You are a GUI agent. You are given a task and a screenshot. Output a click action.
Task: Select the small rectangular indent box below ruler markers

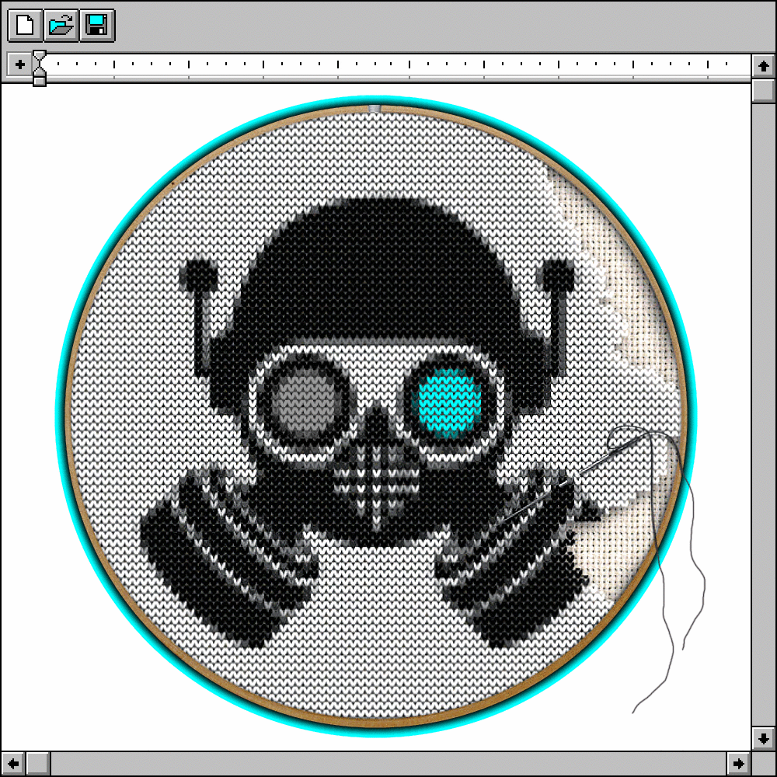[x=39, y=81]
